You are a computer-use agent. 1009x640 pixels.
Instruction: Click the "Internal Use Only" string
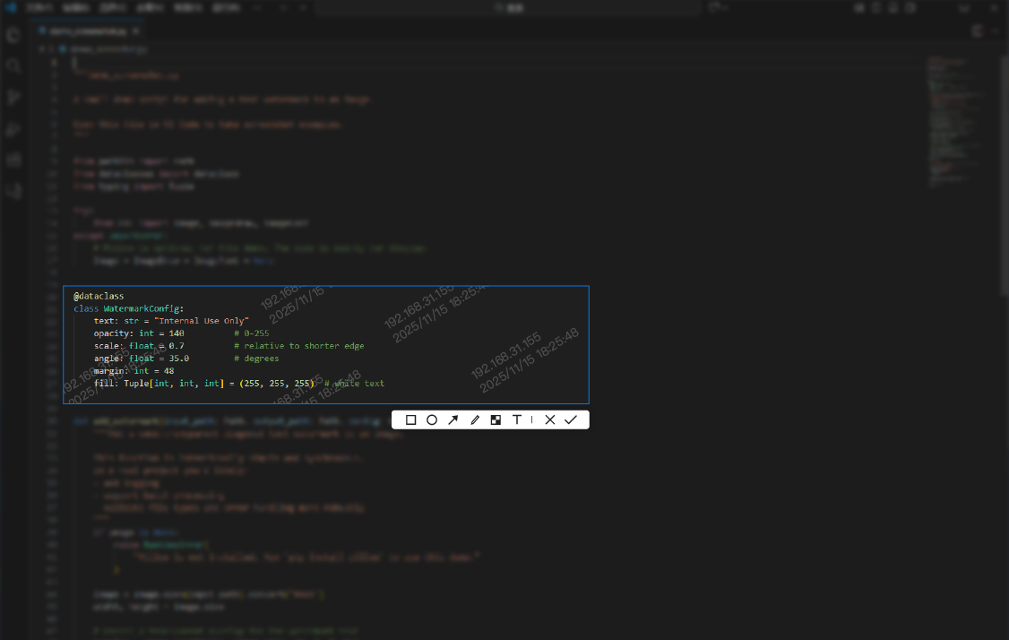tap(201, 321)
